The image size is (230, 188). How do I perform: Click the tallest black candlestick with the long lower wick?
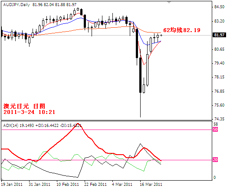point(140,75)
